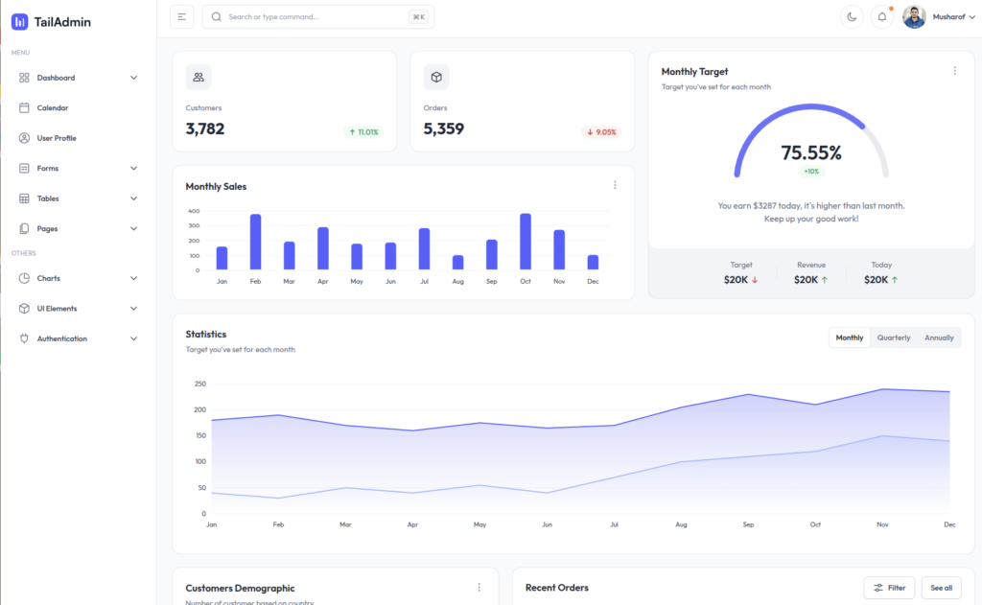Click the October bar in Monthly Sales

click(526, 242)
